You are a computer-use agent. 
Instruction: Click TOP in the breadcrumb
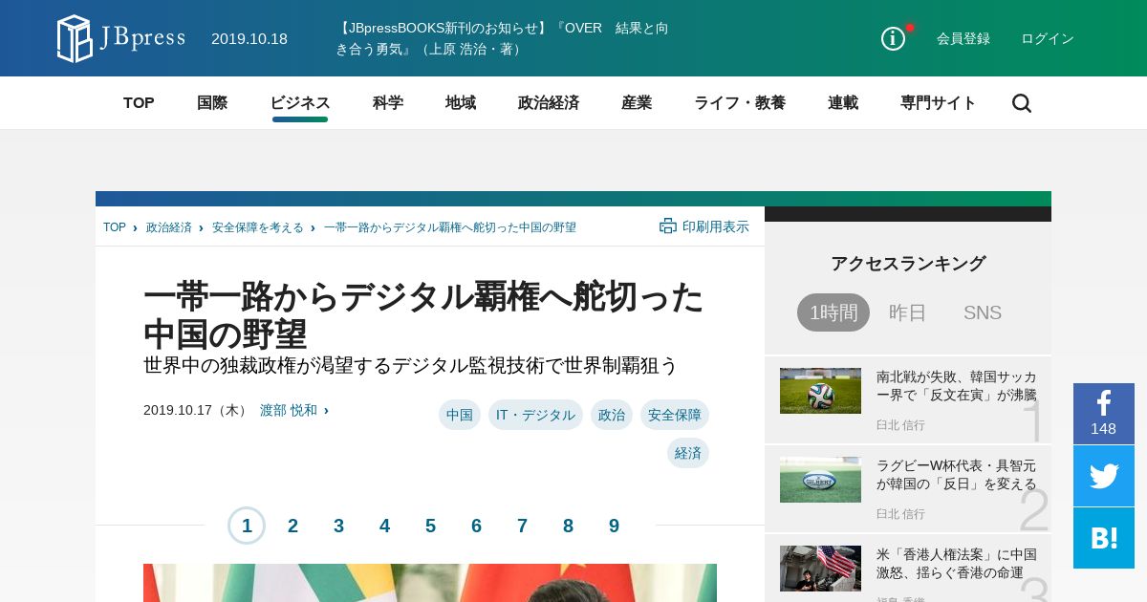pyautogui.click(x=115, y=227)
